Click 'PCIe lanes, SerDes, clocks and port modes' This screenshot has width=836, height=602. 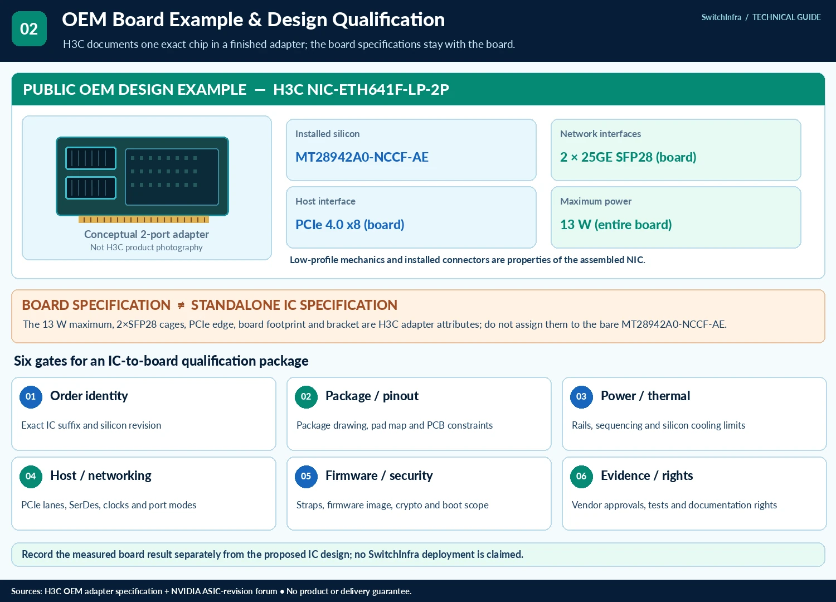(109, 505)
